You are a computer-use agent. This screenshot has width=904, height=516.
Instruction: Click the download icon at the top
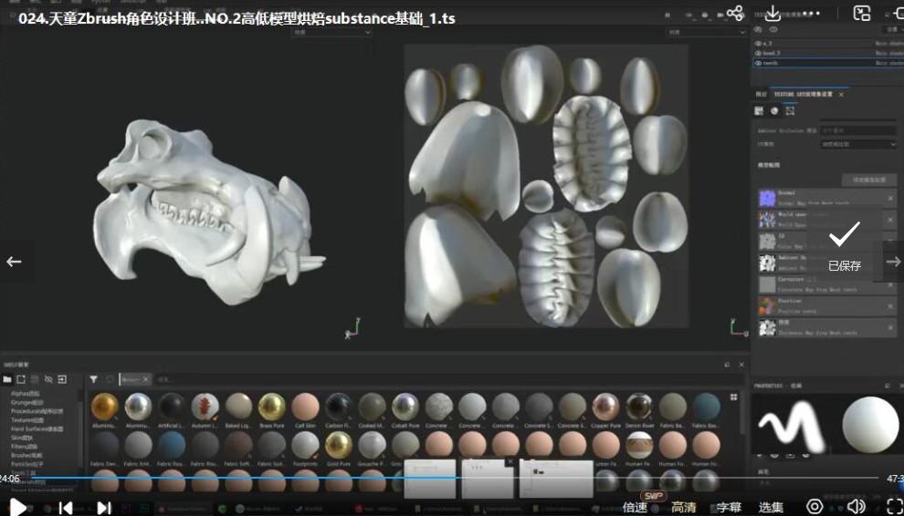click(x=773, y=13)
